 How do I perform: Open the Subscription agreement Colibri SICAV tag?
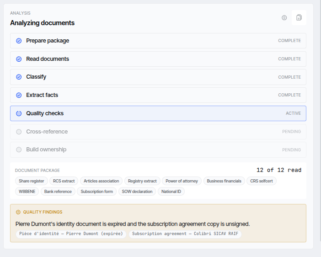point(185,234)
